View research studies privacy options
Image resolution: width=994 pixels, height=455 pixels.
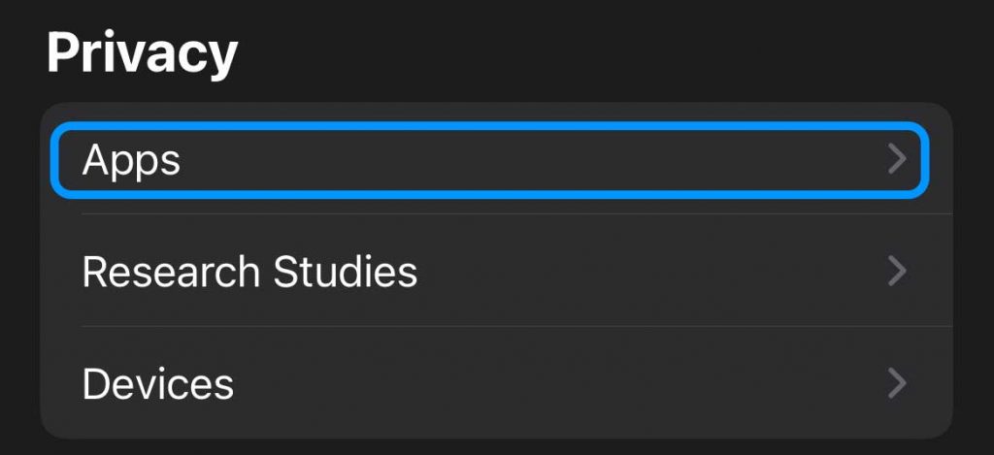490,272
